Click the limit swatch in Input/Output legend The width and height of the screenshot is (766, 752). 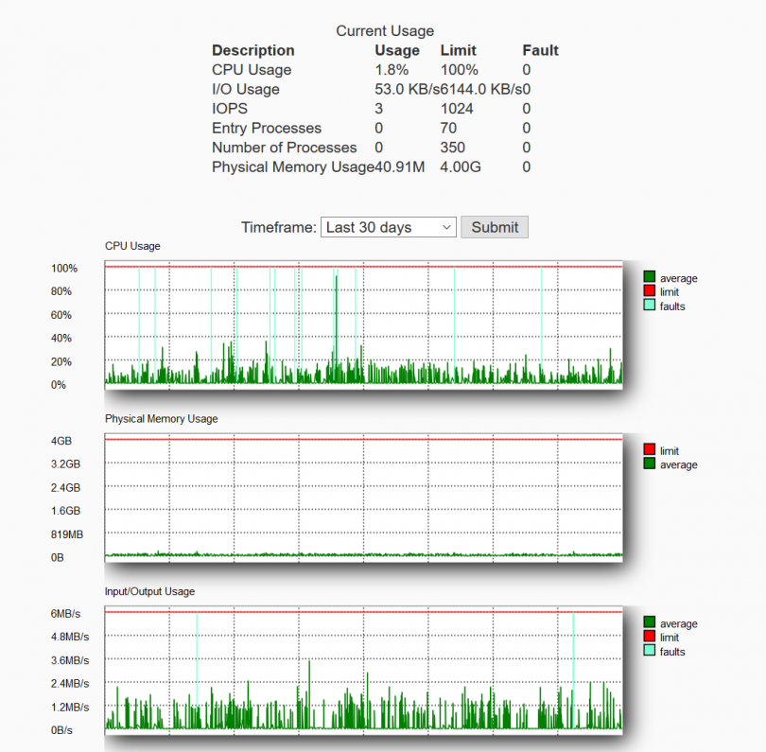tap(649, 638)
